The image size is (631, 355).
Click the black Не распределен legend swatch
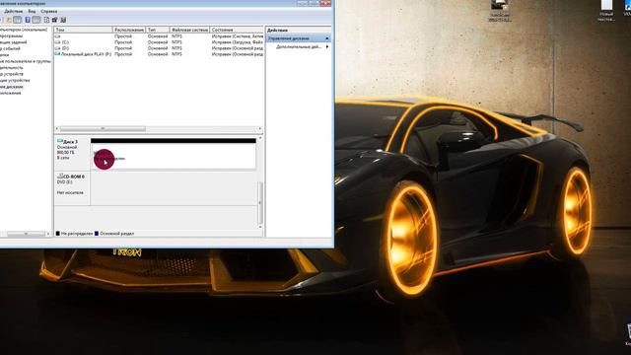[58, 234]
